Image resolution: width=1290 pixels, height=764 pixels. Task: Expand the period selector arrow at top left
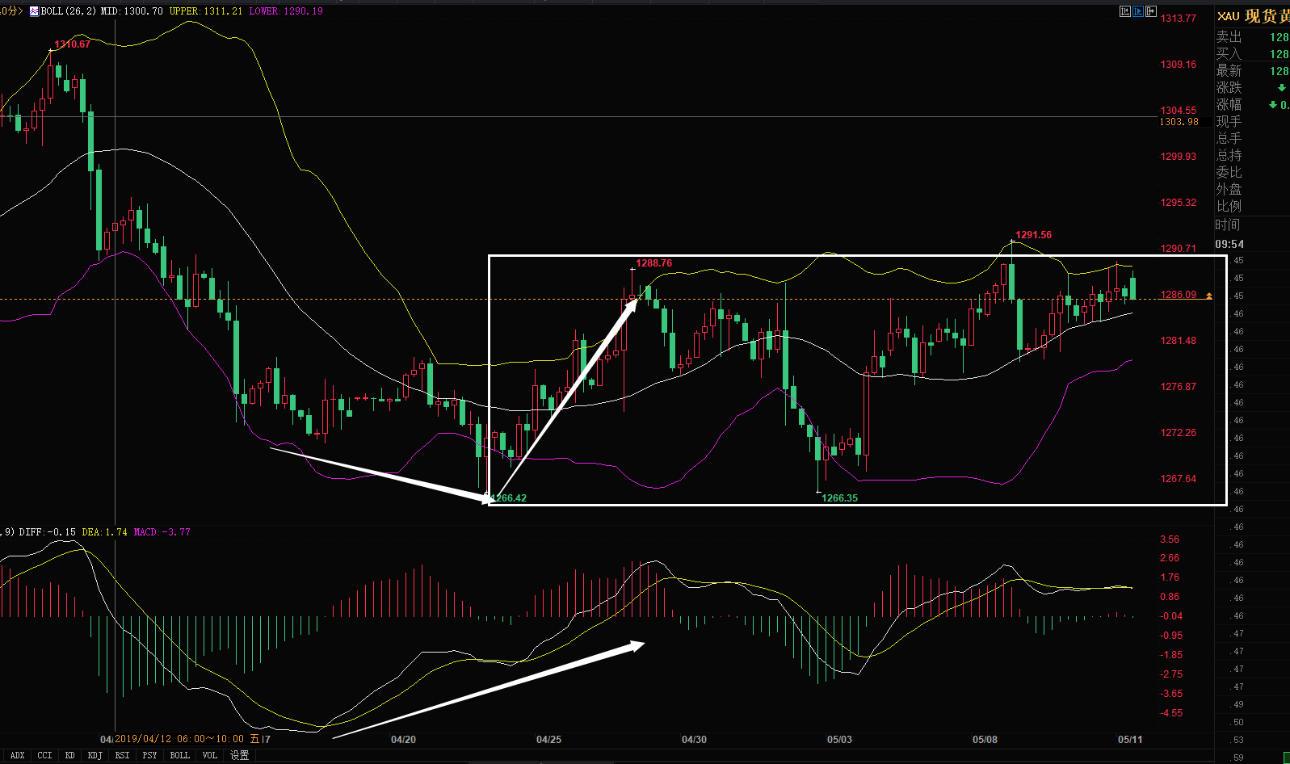[21, 11]
